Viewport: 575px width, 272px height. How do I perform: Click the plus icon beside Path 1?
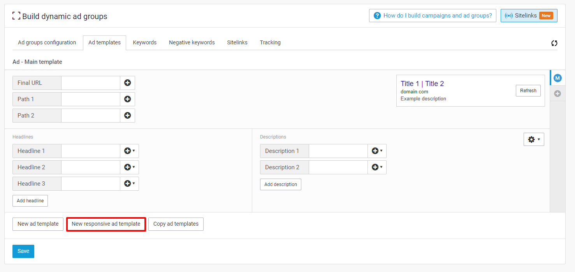pyautogui.click(x=127, y=99)
